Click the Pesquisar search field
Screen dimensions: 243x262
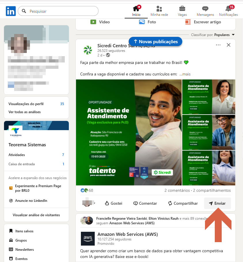(x=58, y=11)
